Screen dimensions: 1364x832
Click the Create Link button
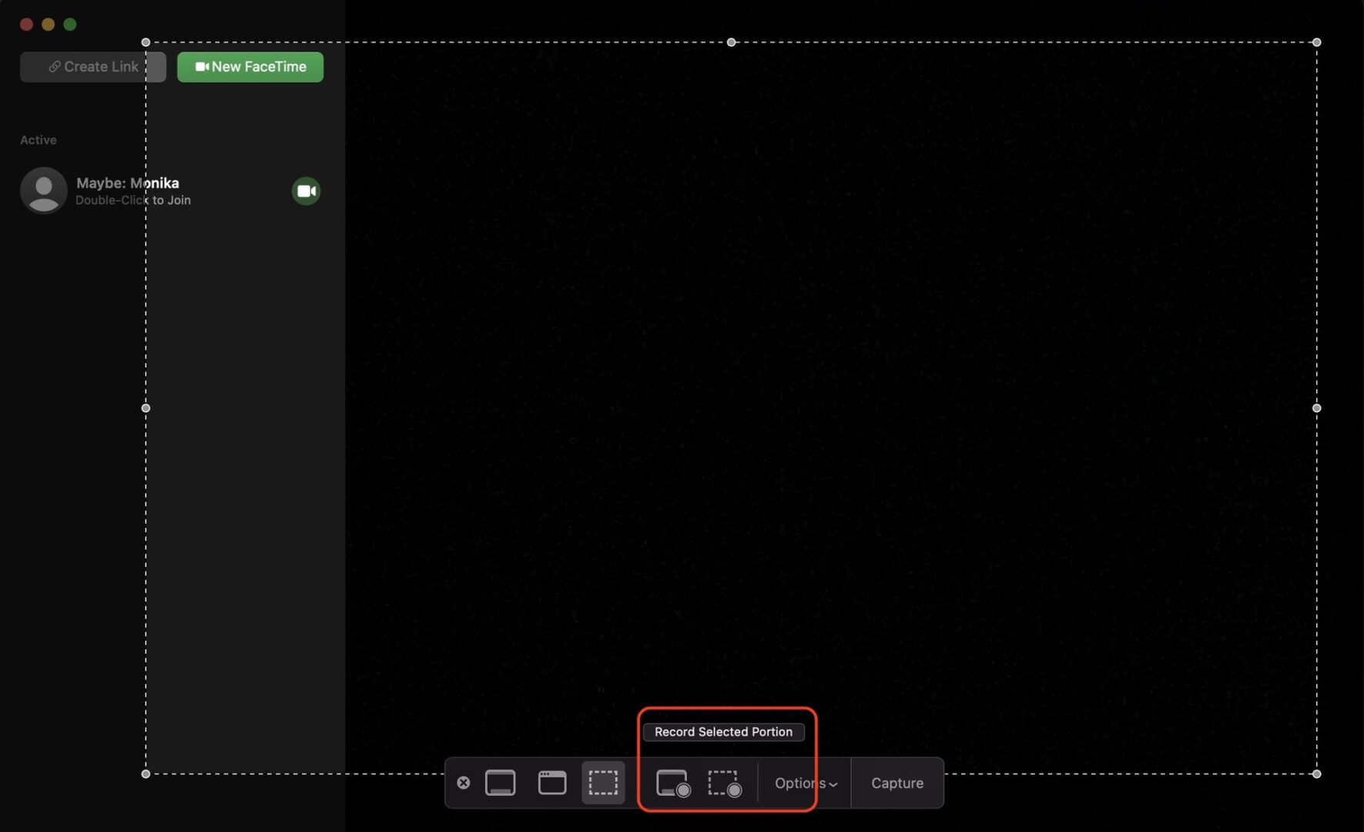[92, 66]
